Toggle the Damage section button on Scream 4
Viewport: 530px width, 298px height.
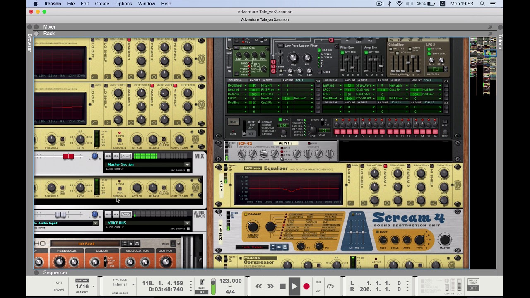[x=246, y=214]
